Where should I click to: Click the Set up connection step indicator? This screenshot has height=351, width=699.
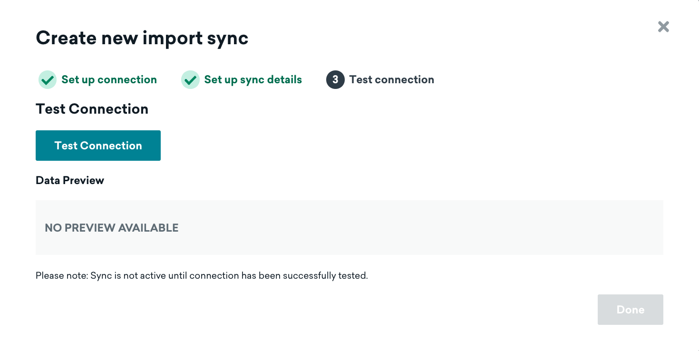[97, 79]
